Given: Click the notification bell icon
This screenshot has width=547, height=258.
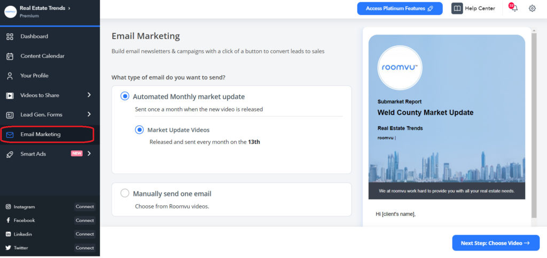Looking at the screenshot, I should (x=514, y=9).
